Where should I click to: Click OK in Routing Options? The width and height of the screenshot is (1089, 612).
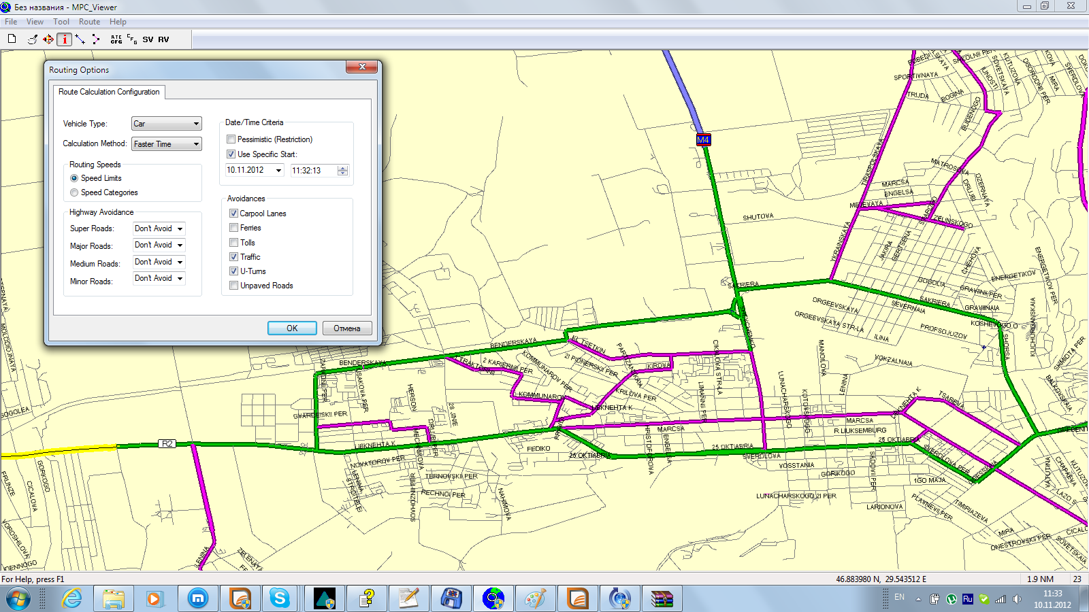pos(292,328)
